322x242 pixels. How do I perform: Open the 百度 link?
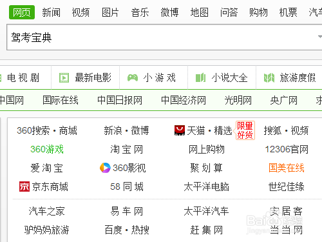tap(113, 230)
